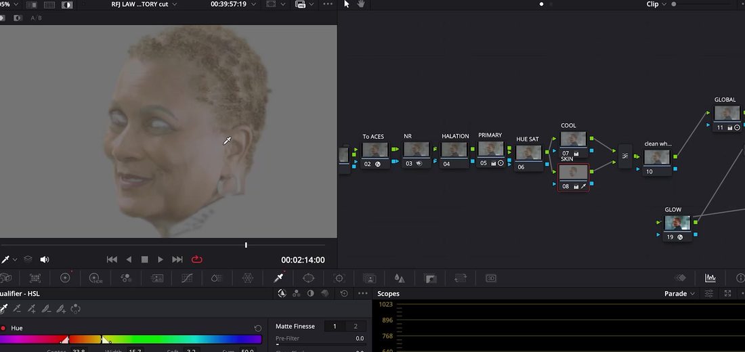The width and height of the screenshot is (745, 352).
Task: Open the Motion Effects palette
Action: [x=156, y=278]
